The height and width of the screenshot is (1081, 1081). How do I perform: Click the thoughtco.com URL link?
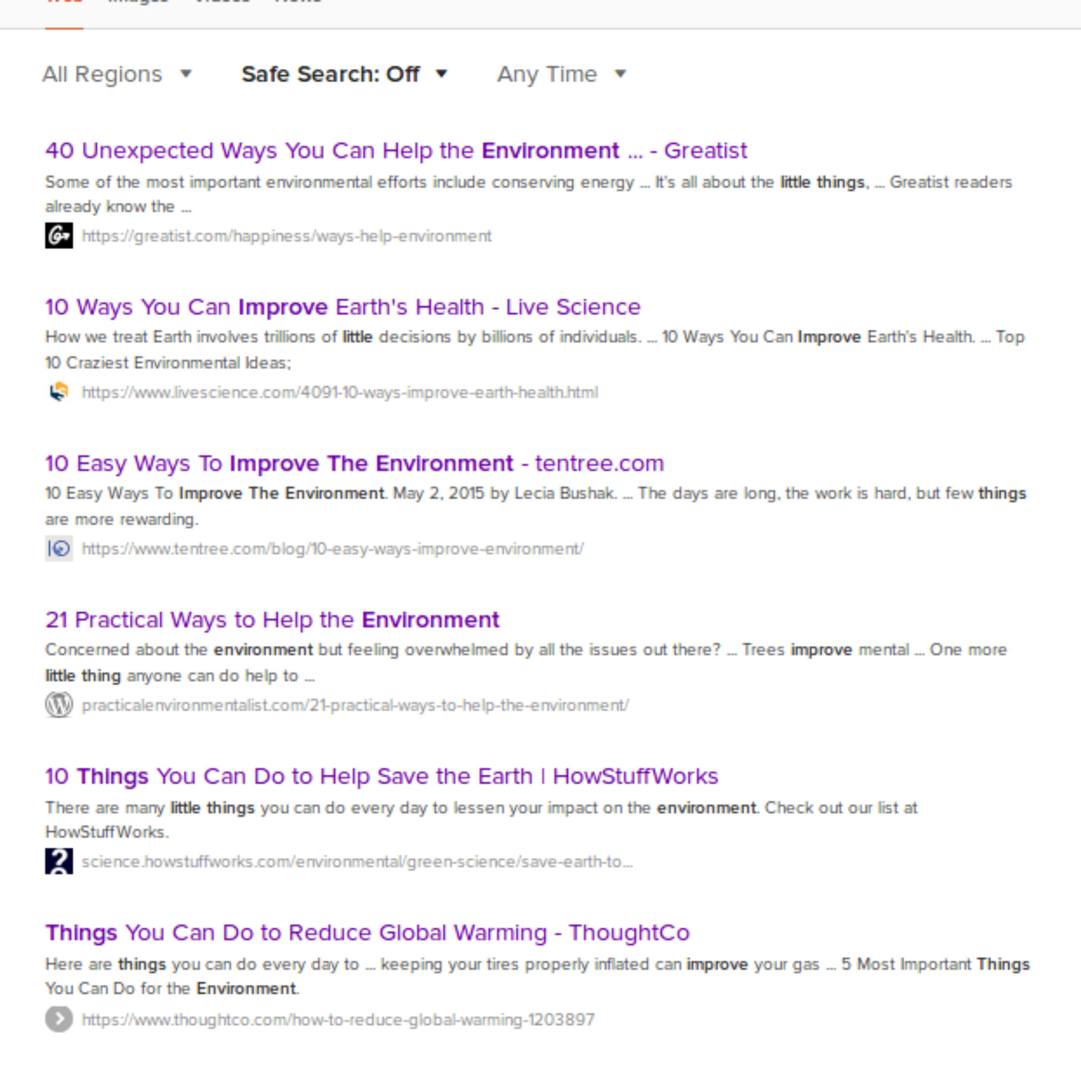(x=338, y=1019)
